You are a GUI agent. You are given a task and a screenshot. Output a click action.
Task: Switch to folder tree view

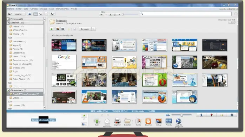pos(41,14)
